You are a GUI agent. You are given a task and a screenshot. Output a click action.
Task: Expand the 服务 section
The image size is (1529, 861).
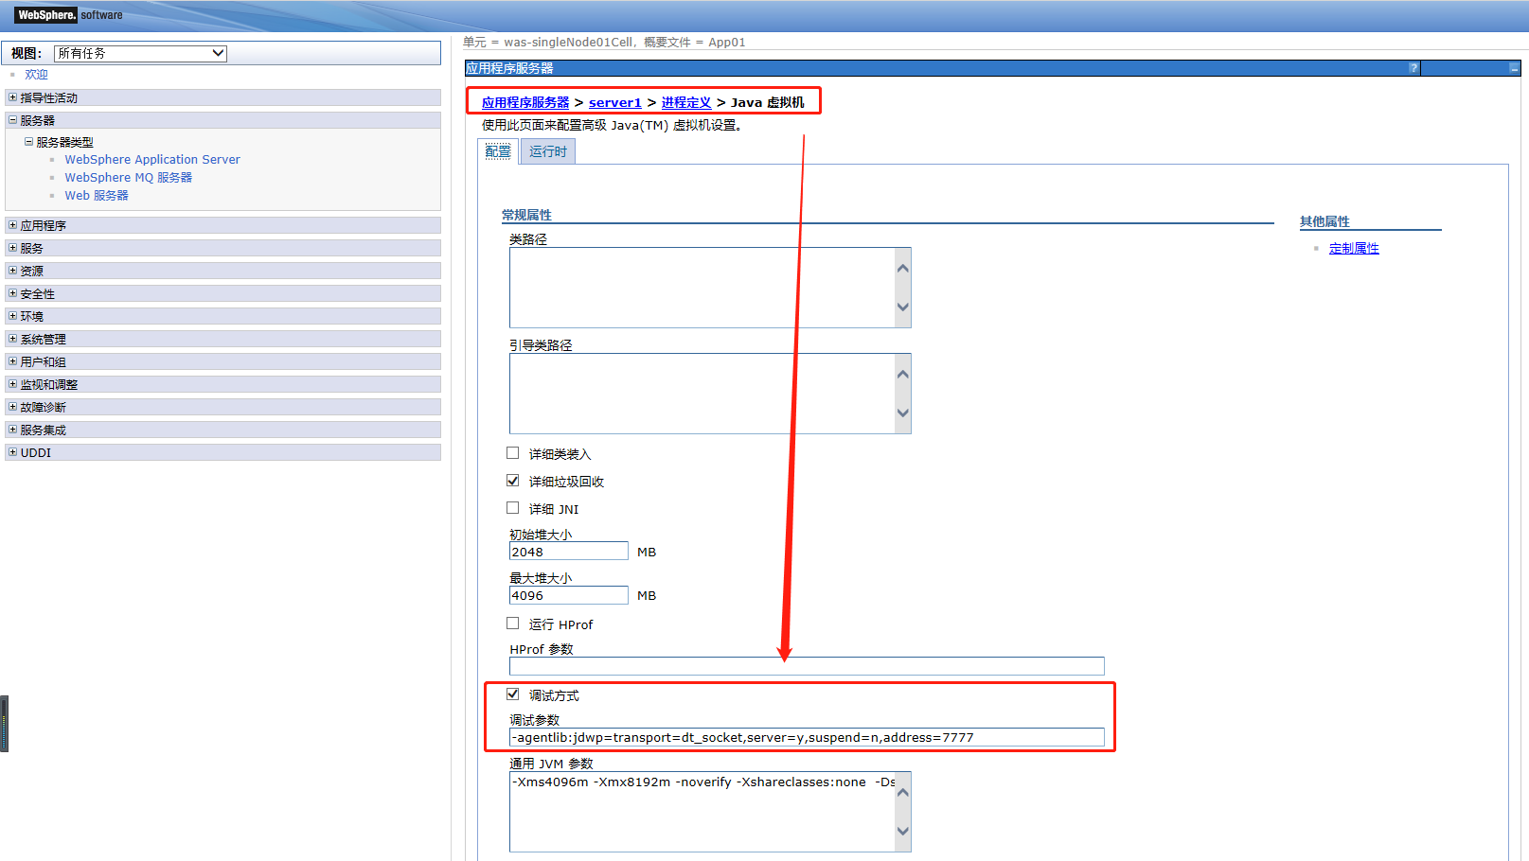[12, 248]
